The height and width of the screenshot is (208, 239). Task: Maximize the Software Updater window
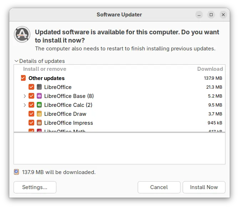point(211,15)
